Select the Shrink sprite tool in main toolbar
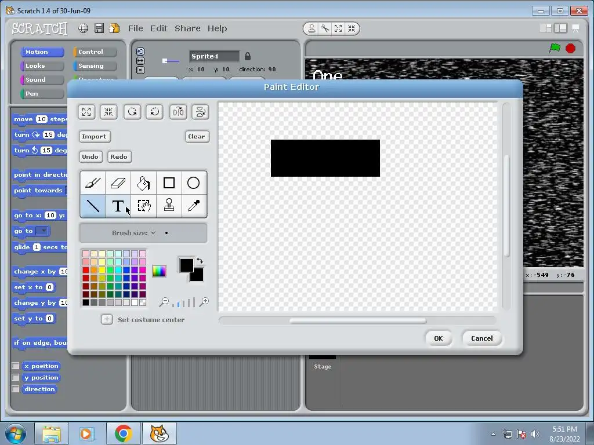This screenshot has height=445, width=594. [352, 28]
